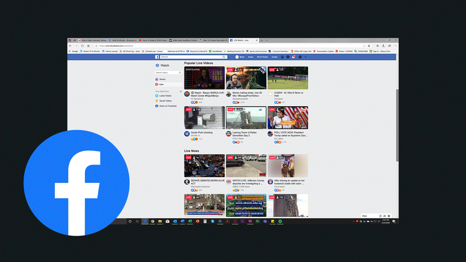
Task: Open Cortana circle on taskbar
Action: tap(130, 221)
